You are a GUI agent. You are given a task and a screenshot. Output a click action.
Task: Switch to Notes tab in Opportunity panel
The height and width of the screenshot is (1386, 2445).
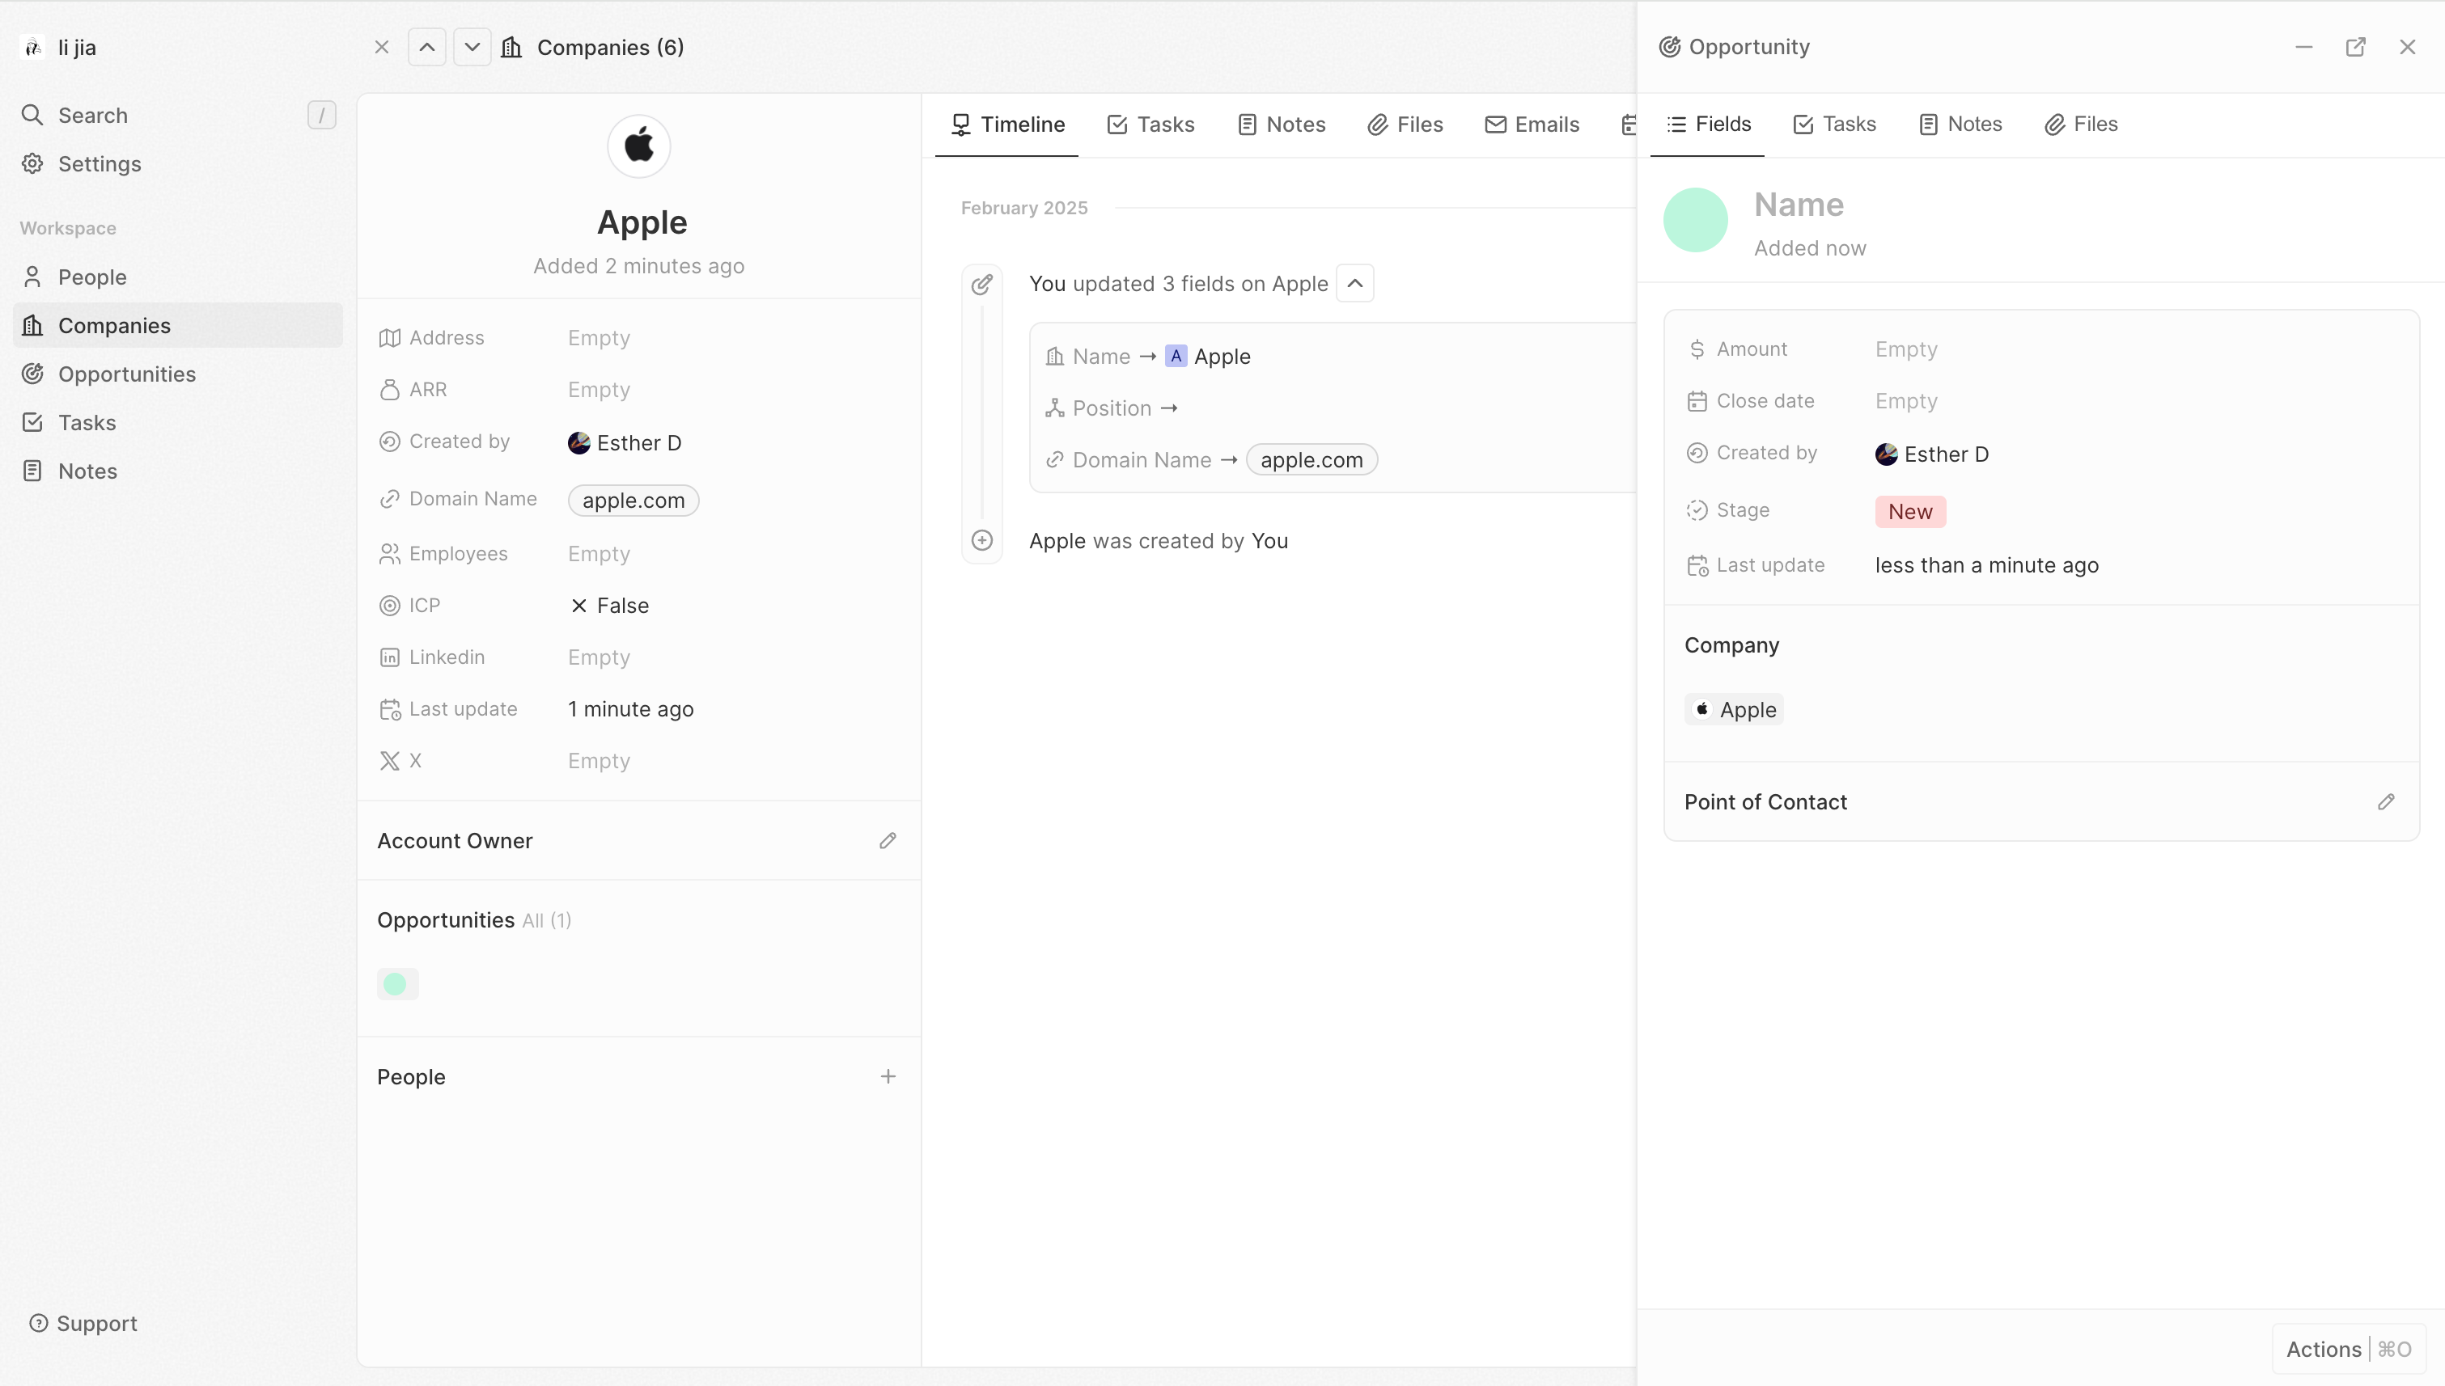point(1960,124)
